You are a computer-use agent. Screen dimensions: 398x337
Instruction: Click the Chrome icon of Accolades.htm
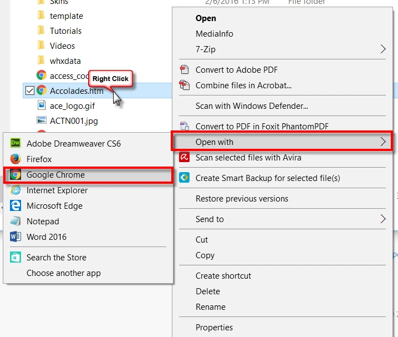42,90
